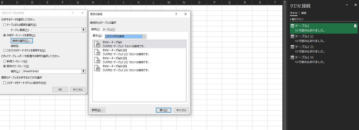The width and height of the screenshot is (359, 130).
Task: Click キャンセル in ピボットテーブルの作成 dialog
Action: pyautogui.click(x=78, y=89)
